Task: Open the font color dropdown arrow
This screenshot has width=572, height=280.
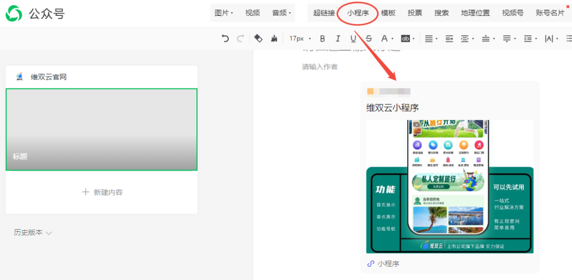Action: (x=392, y=39)
